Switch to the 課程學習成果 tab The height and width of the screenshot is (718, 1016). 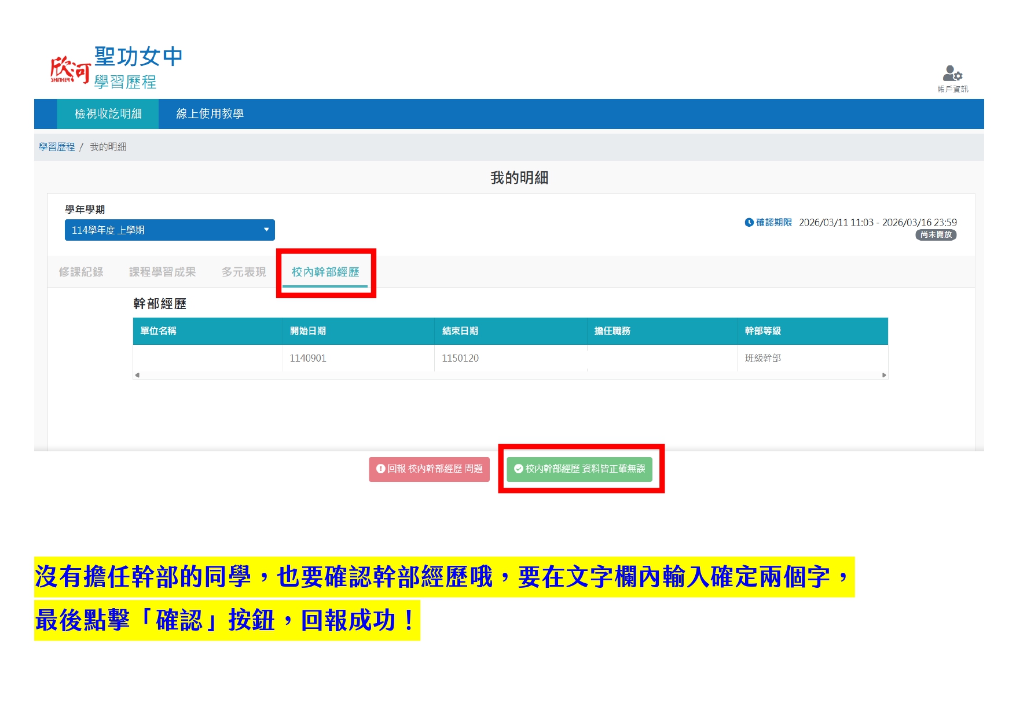pos(162,272)
